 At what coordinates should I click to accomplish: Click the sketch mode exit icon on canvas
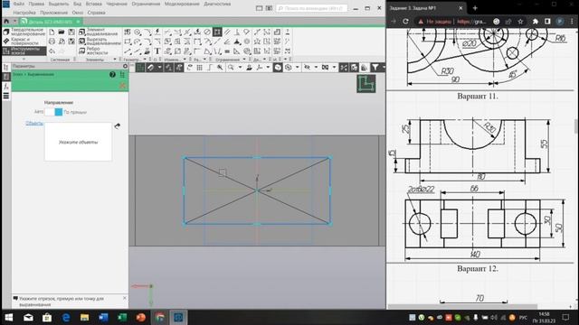point(365,84)
